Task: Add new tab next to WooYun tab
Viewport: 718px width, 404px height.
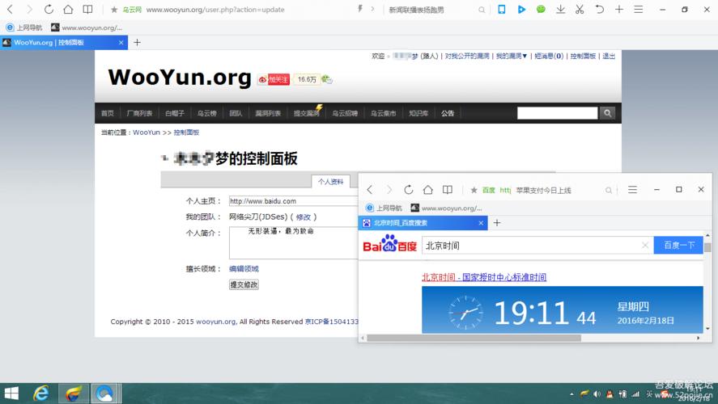Action: coord(137,43)
